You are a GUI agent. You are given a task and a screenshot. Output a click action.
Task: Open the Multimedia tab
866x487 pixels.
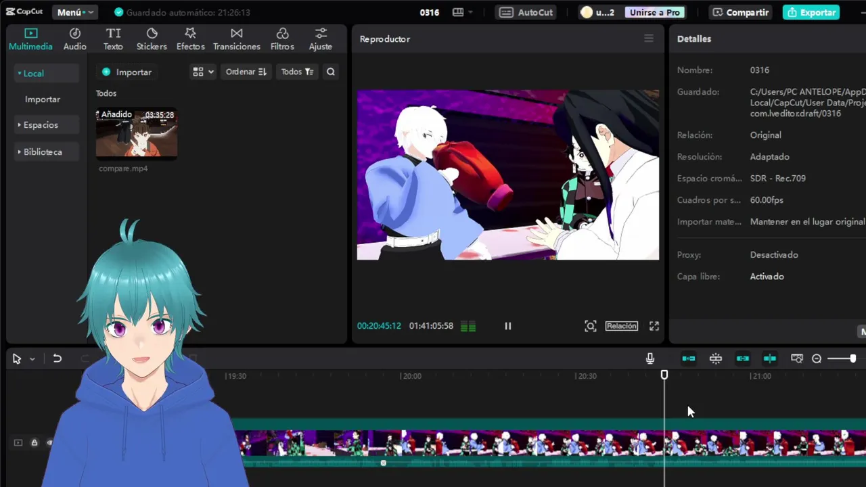tap(30, 39)
